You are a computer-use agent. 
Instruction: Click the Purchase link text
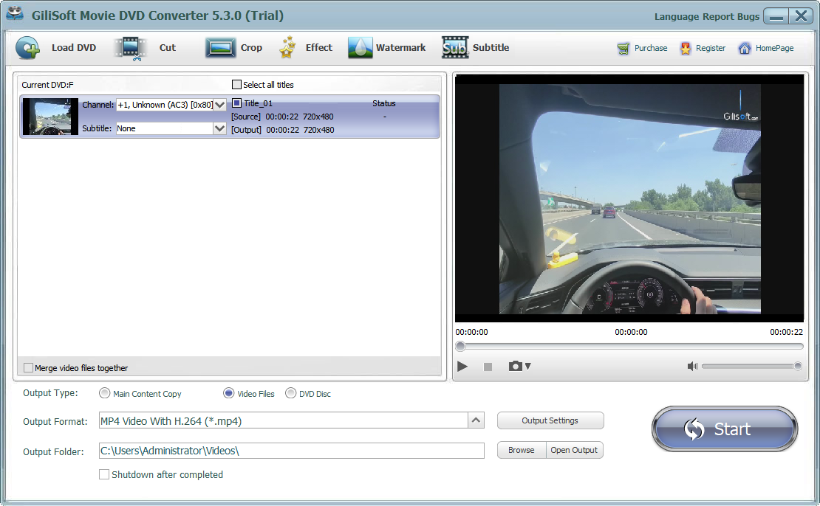tap(651, 48)
